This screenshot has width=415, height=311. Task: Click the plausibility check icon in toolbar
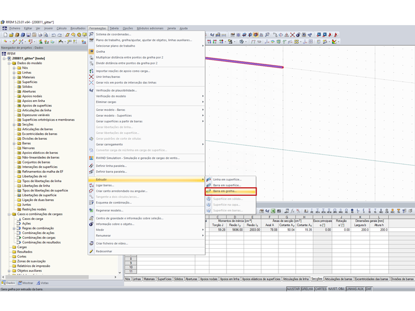[x=212, y=35]
